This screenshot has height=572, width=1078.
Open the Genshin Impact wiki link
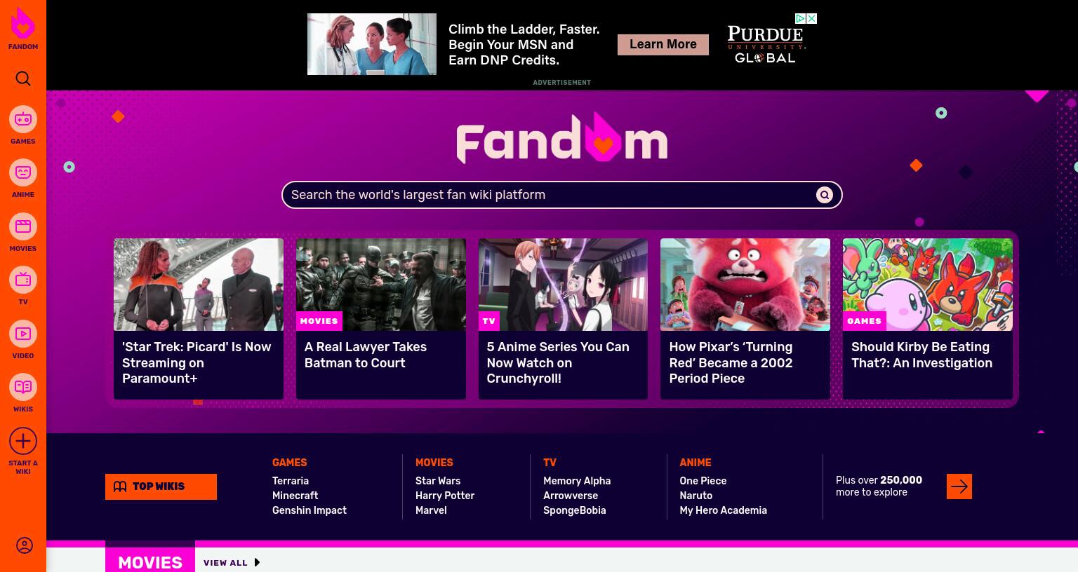pyautogui.click(x=310, y=510)
